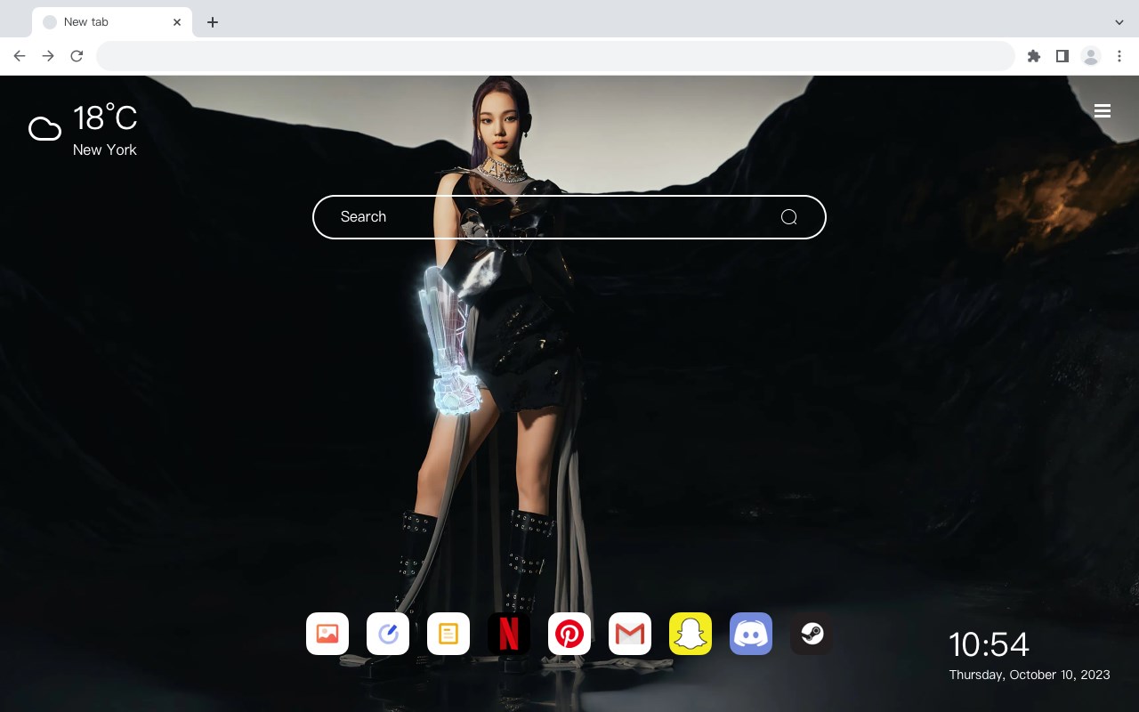Open the hamburger menu on the page
1139x712 pixels.
(1103, 111)
